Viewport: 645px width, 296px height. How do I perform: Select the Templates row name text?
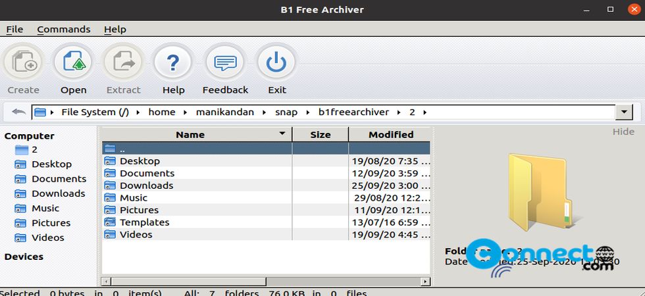click(x=144, y=222)
